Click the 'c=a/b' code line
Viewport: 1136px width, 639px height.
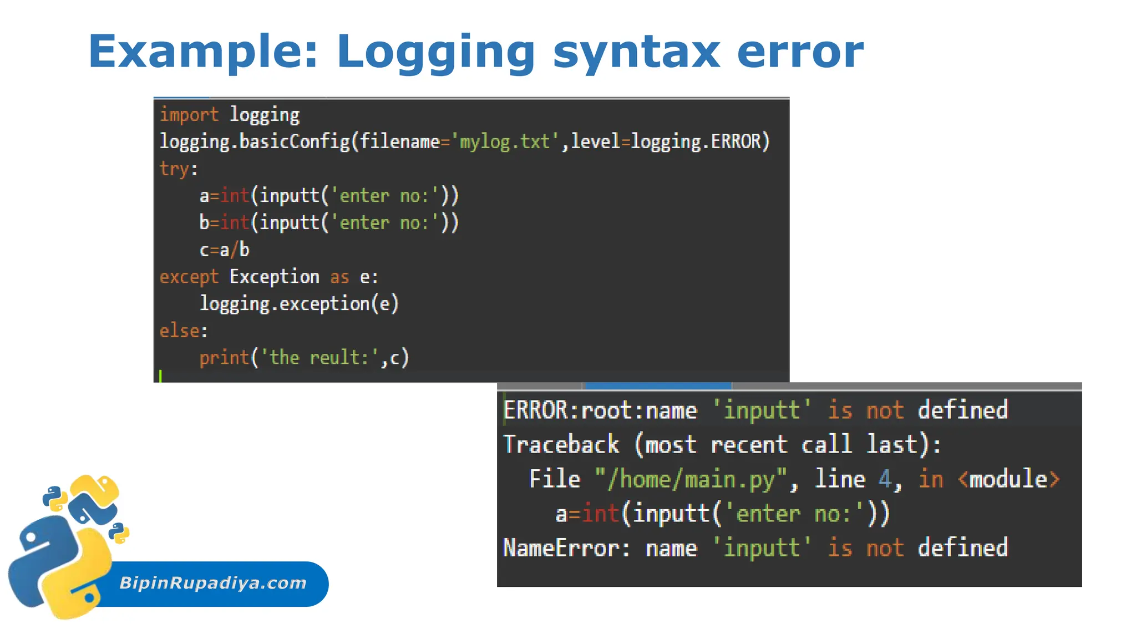[225, 250]
